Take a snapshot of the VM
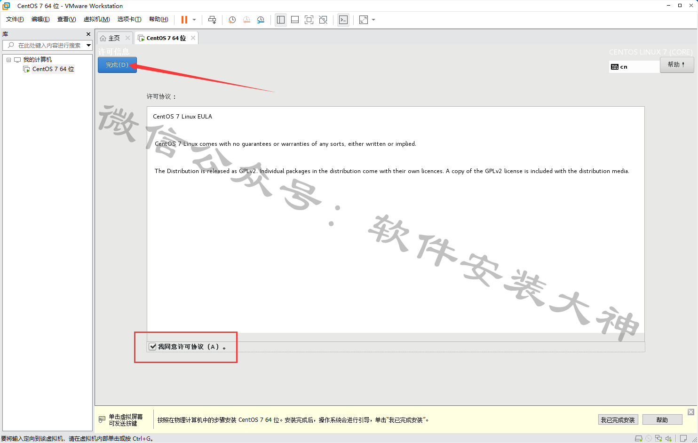 tap(232, 20)
